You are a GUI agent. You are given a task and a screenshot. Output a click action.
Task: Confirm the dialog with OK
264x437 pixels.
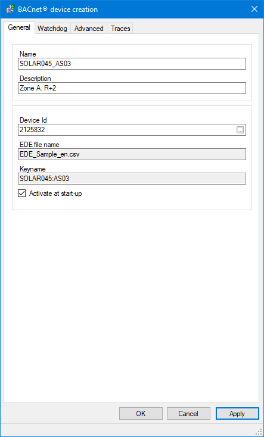pyautogui.click(x=141, y=414)
